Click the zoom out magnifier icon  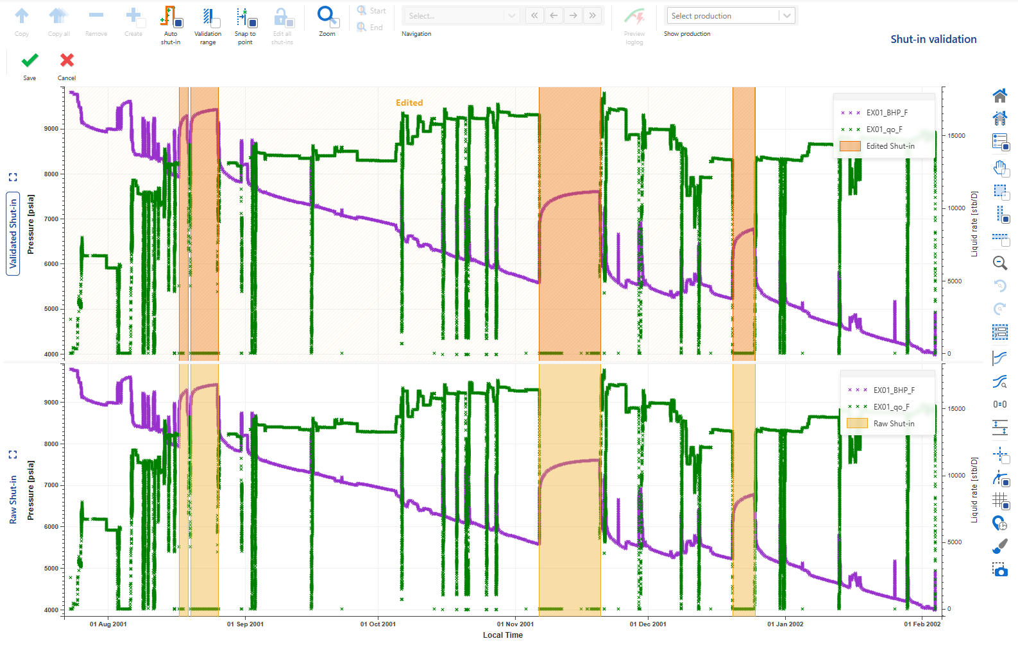point(999,263)
